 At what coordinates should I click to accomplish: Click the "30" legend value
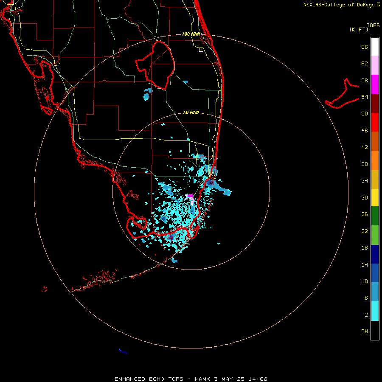click(365, 197)
